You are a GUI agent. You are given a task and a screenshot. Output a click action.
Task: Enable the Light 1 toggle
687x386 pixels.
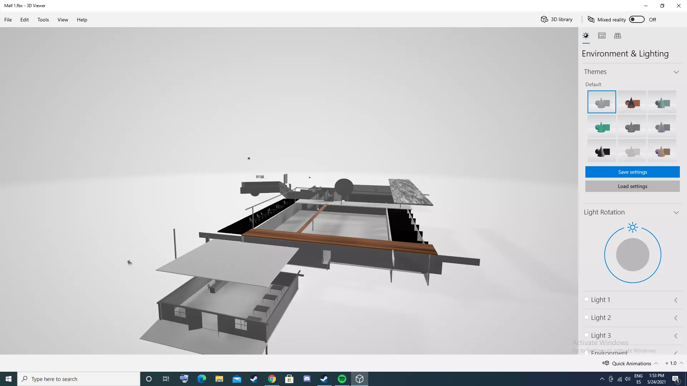(586, 300)
